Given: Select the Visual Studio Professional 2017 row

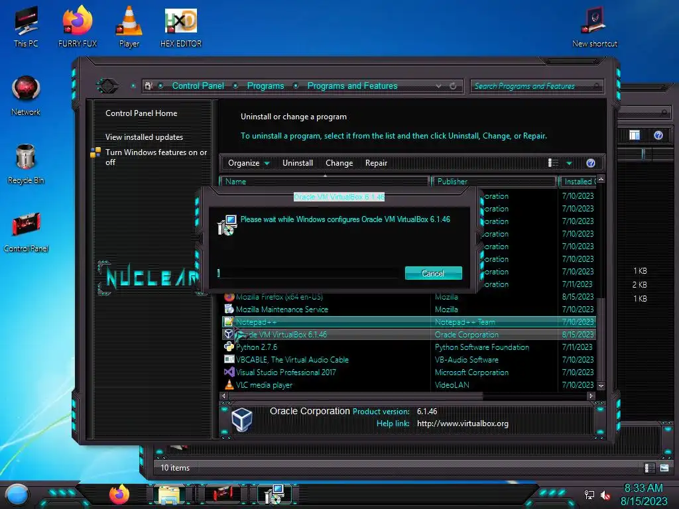Looking at the screenshot, I should [x=408, y=372].
